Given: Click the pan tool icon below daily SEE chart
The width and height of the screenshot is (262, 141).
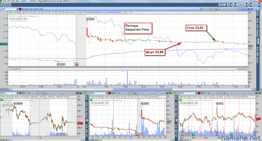Looking at the screenshot, I should (180, 140).
